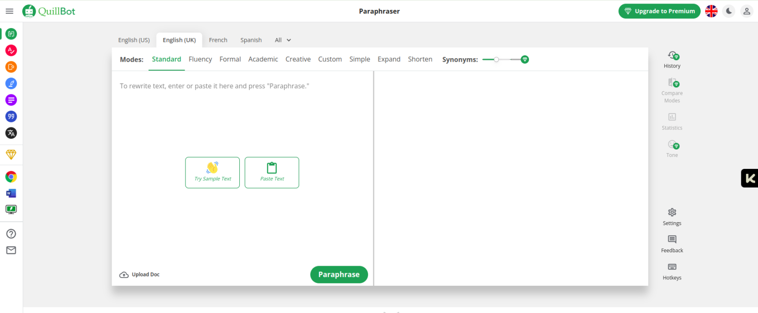This screenshot has height=313, width=758.
Task: Toggle dark mode with the moon icon
Action: coord(729,11)
